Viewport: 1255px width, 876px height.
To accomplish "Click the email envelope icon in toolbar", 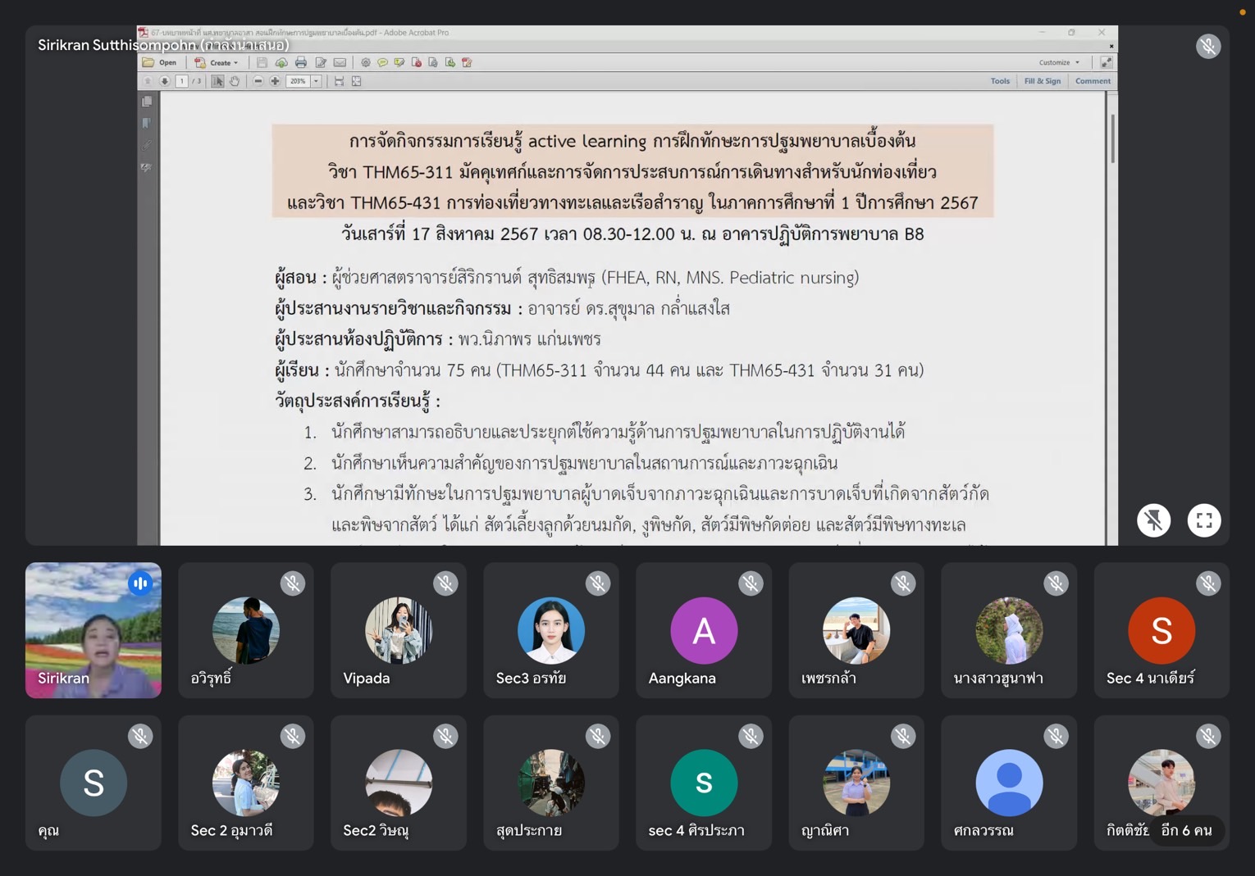I will tap(340, 62).
